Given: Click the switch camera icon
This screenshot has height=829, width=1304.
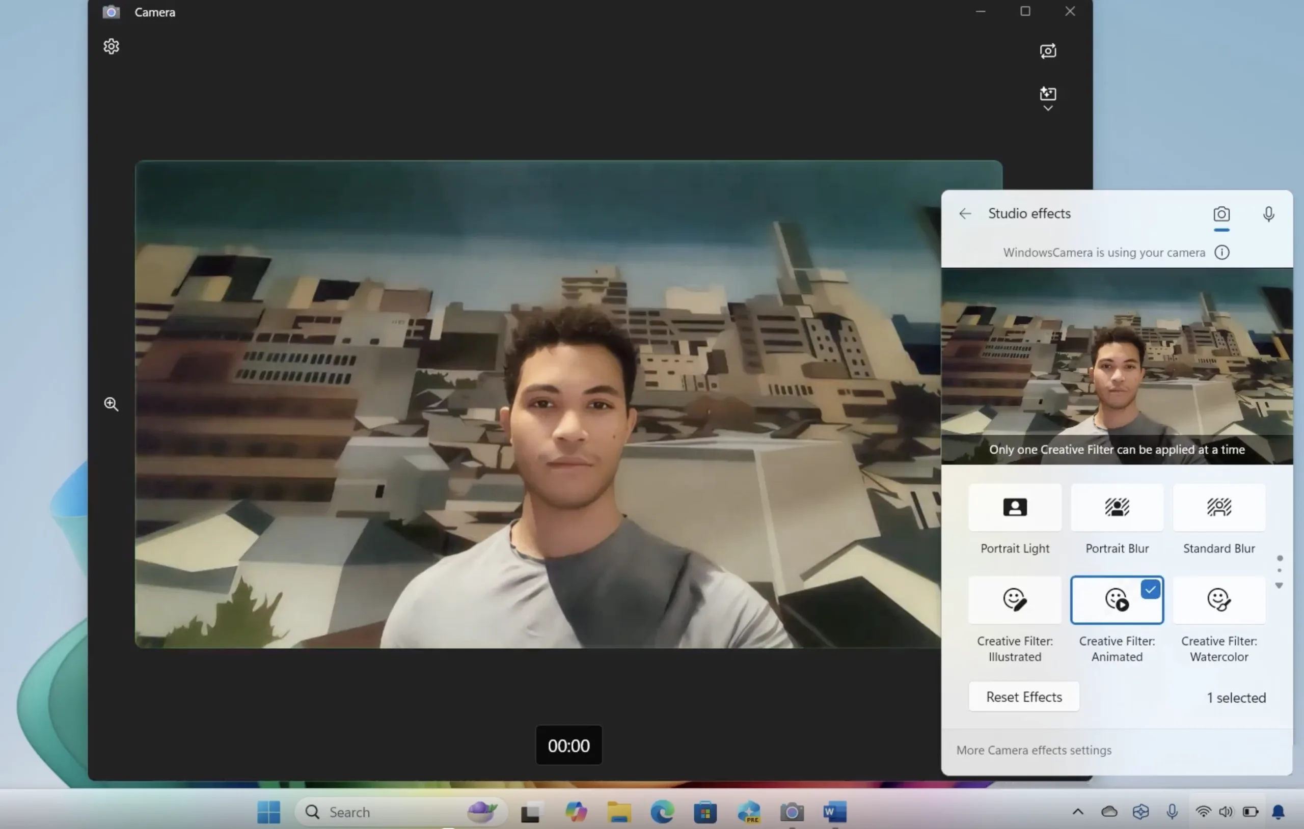Looking at the screenshot, I should tap(1047, 51).
